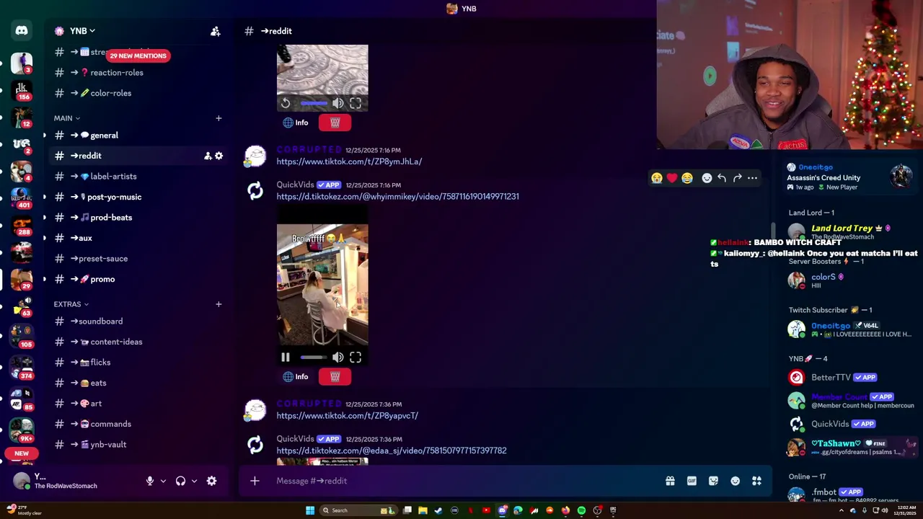923x519 pixels.
Task: Switch to label-artists channel
Action: click(137, 177)
